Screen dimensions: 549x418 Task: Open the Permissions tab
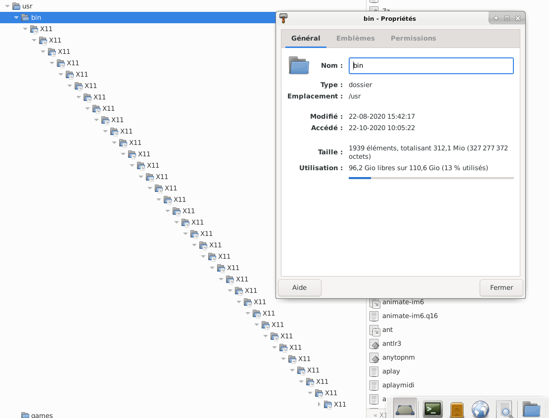pyautogui.click(x=413, y=38)
